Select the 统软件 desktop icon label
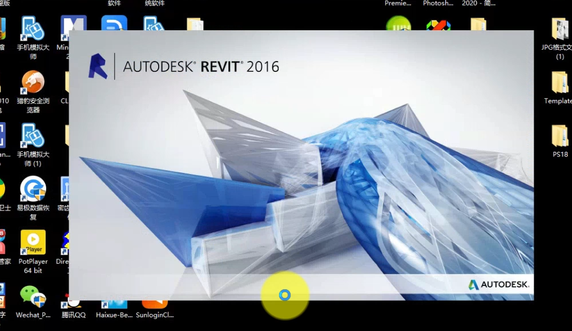This screenshot has height=331, width=572. [x=155, y=3]
